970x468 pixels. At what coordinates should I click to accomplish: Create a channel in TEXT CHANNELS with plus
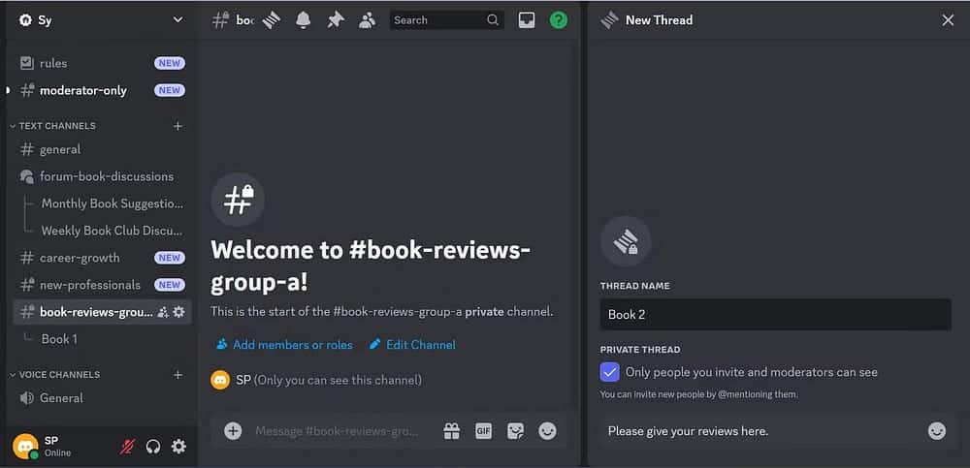178,126
